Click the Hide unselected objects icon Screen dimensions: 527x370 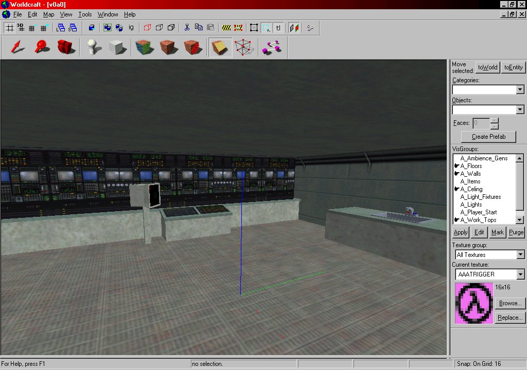click(x=159, y=28)
